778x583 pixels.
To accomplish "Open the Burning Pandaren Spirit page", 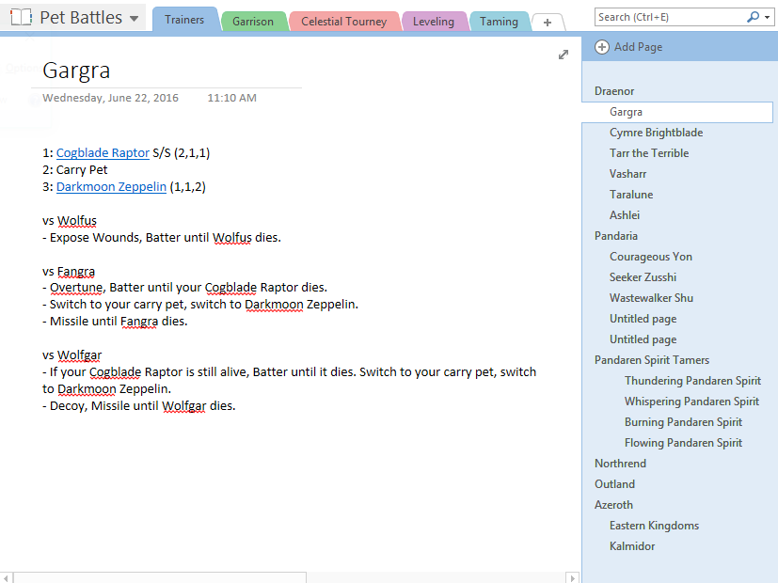I will pos(683,422).
